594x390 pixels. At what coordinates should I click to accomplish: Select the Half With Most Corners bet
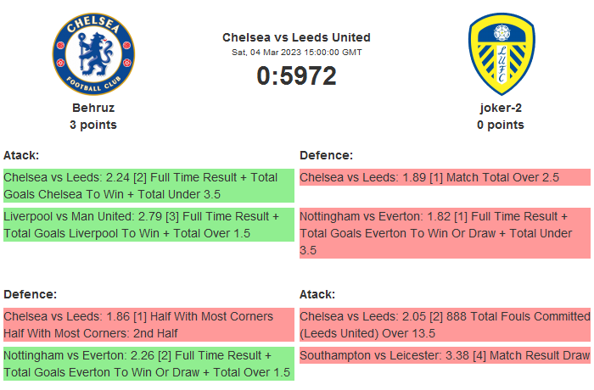148,325
